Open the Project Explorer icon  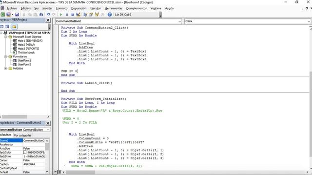click(85, 15)
